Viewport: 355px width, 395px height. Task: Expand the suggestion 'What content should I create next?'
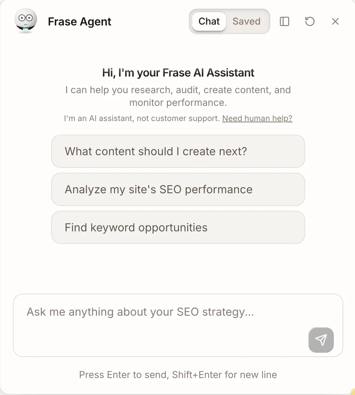pyautogui.click(x=178, y=151)
